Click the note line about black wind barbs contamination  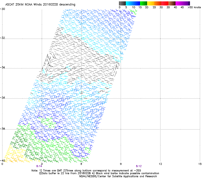99,173
